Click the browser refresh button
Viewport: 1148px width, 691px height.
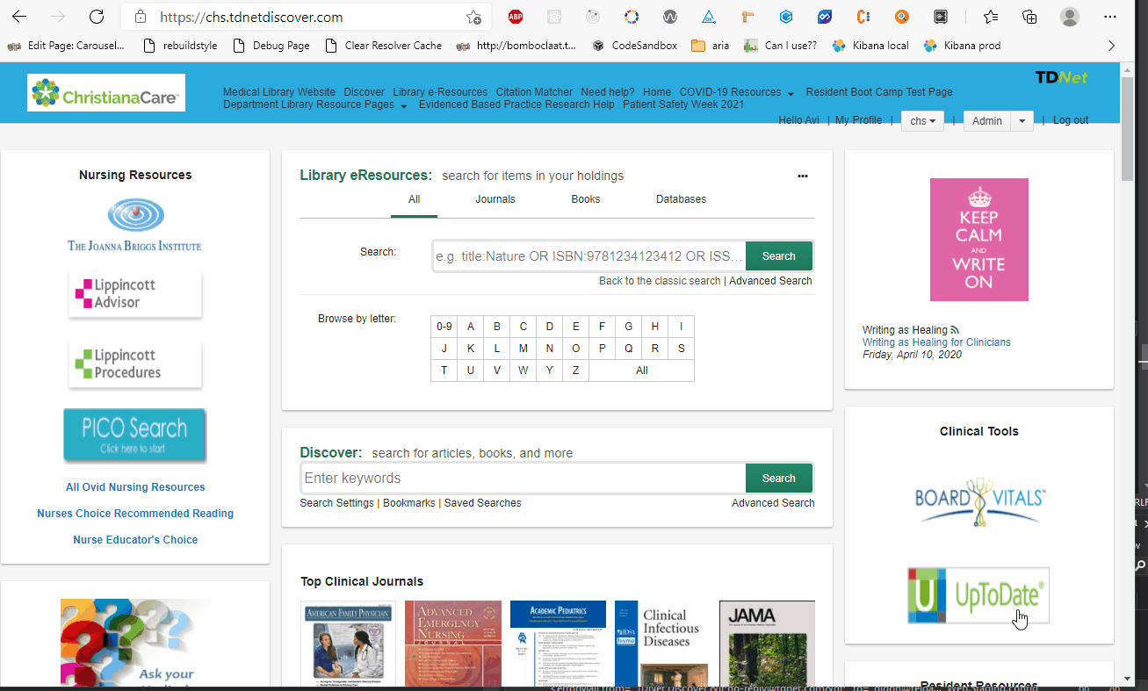[x=97, y=17]
